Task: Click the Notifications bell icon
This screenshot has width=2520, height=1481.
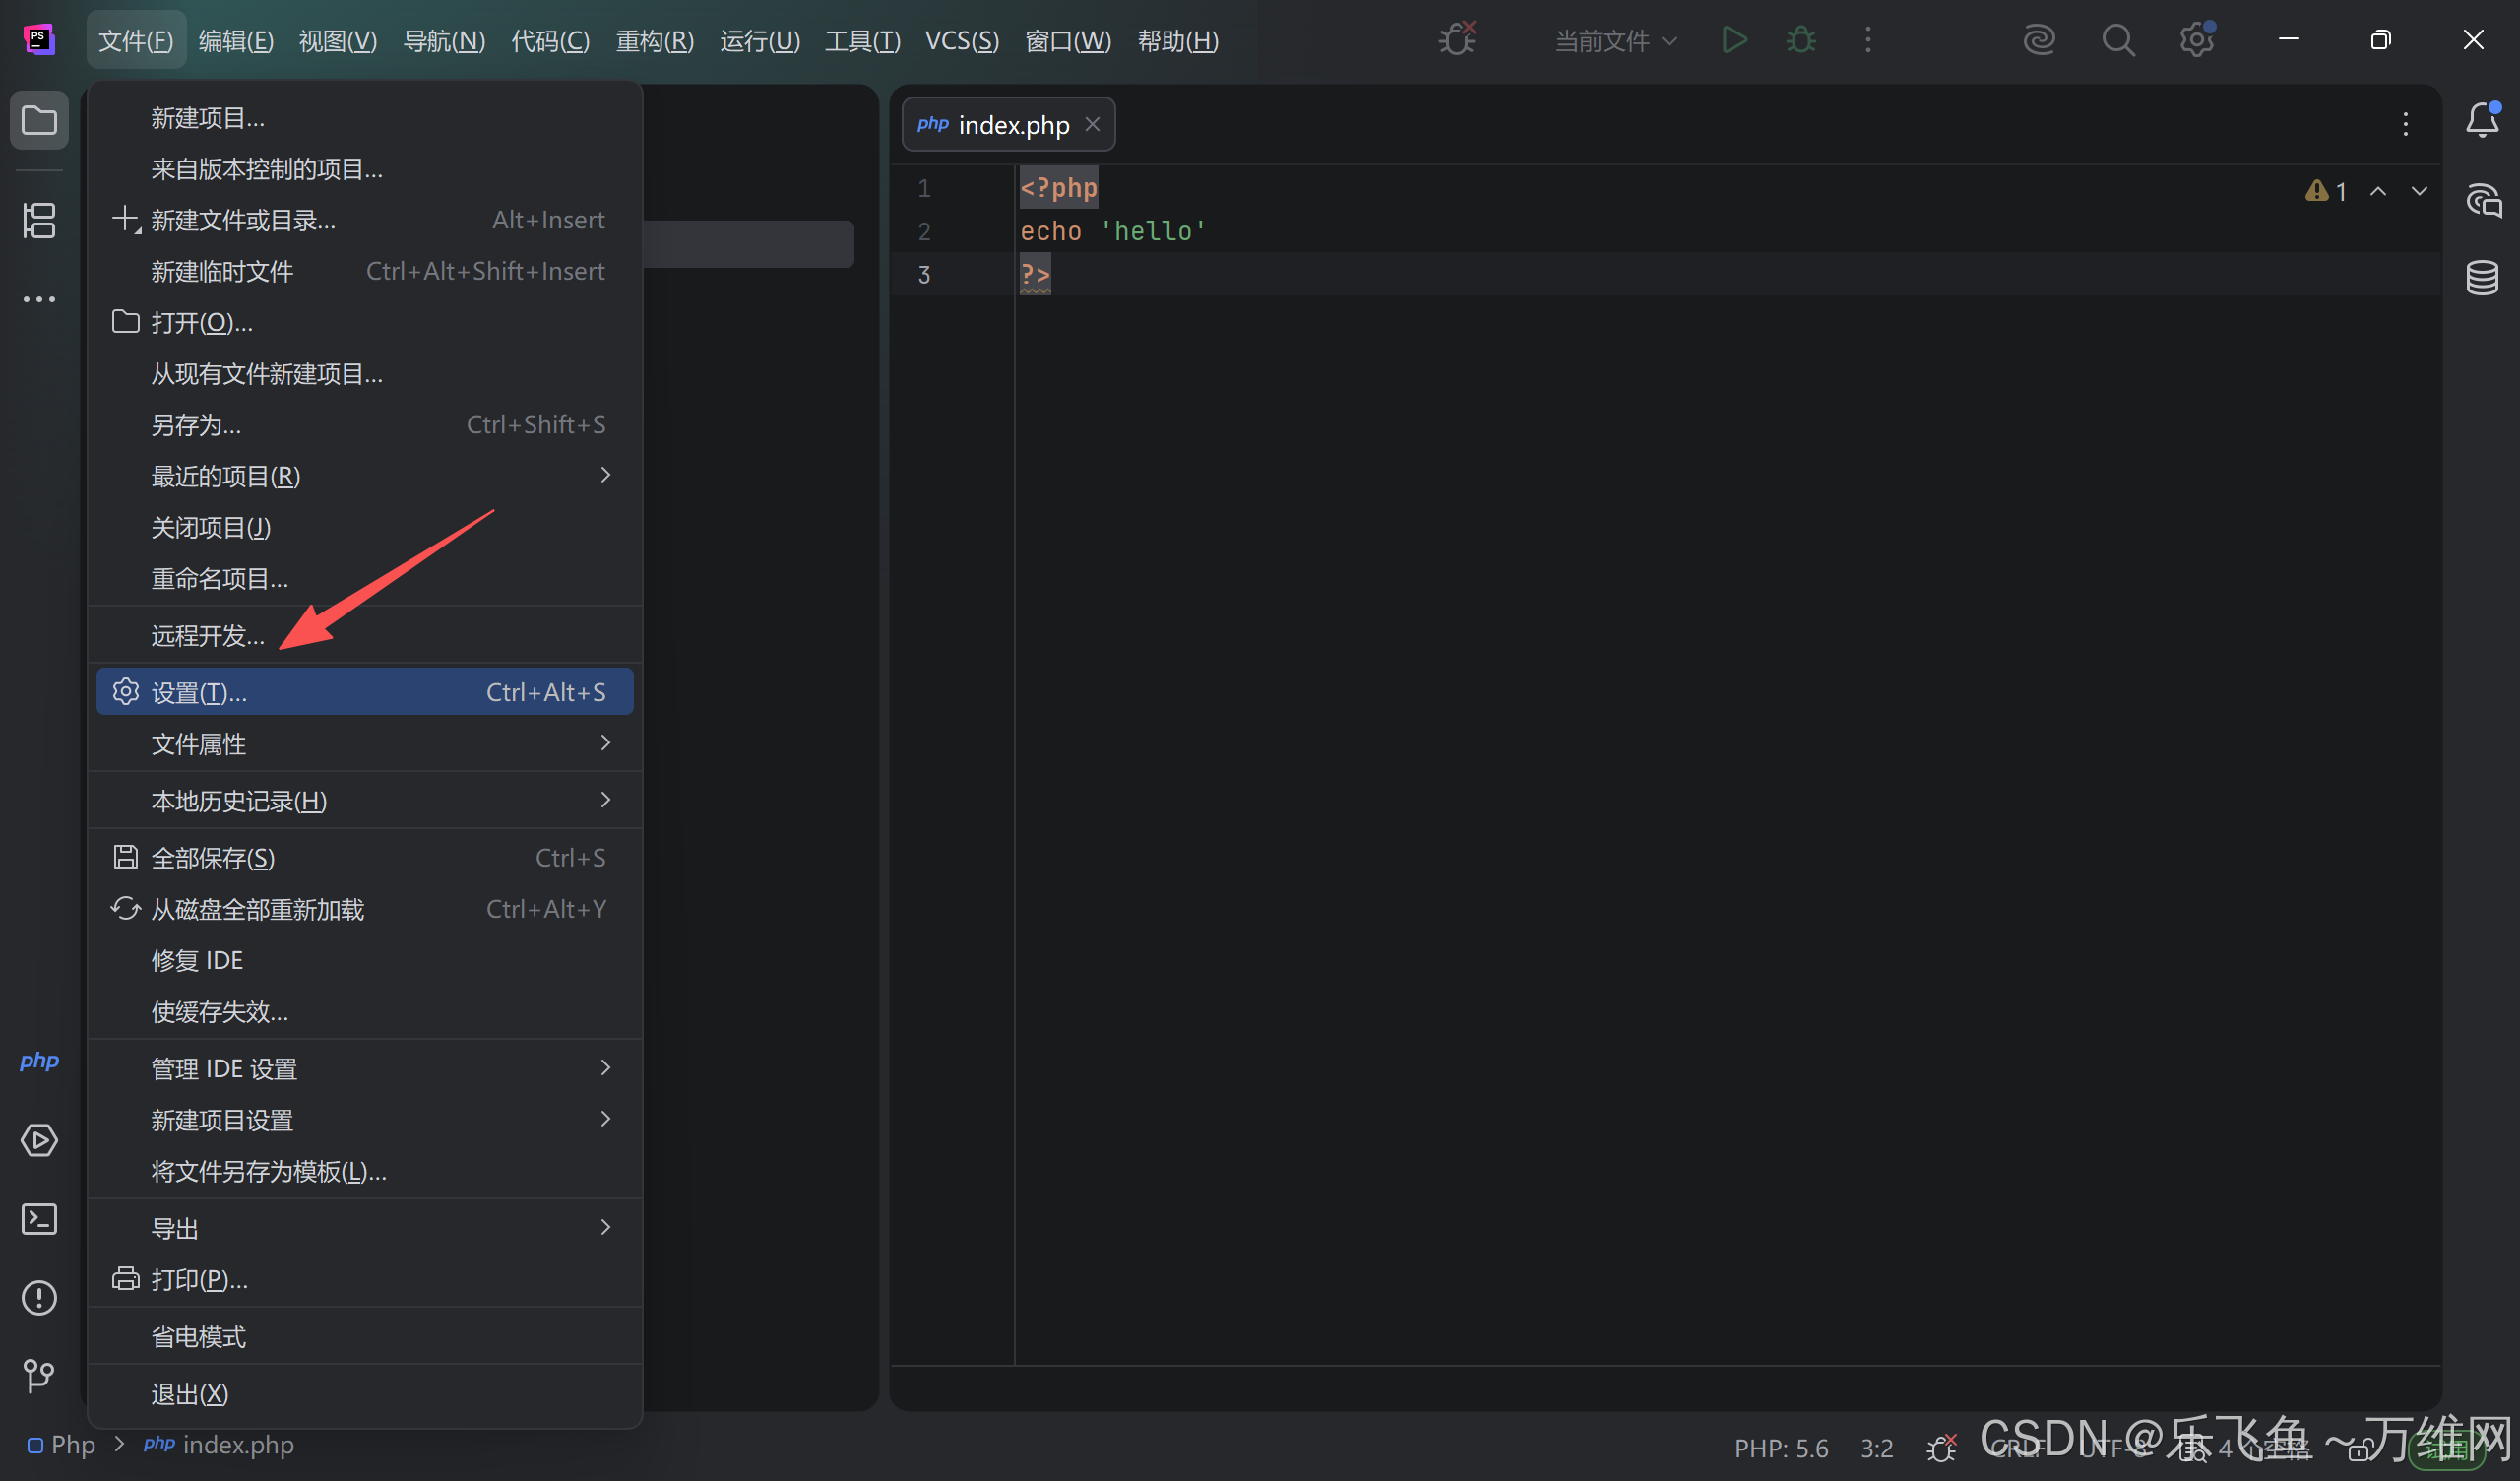Action: [x=2482, y=121]
